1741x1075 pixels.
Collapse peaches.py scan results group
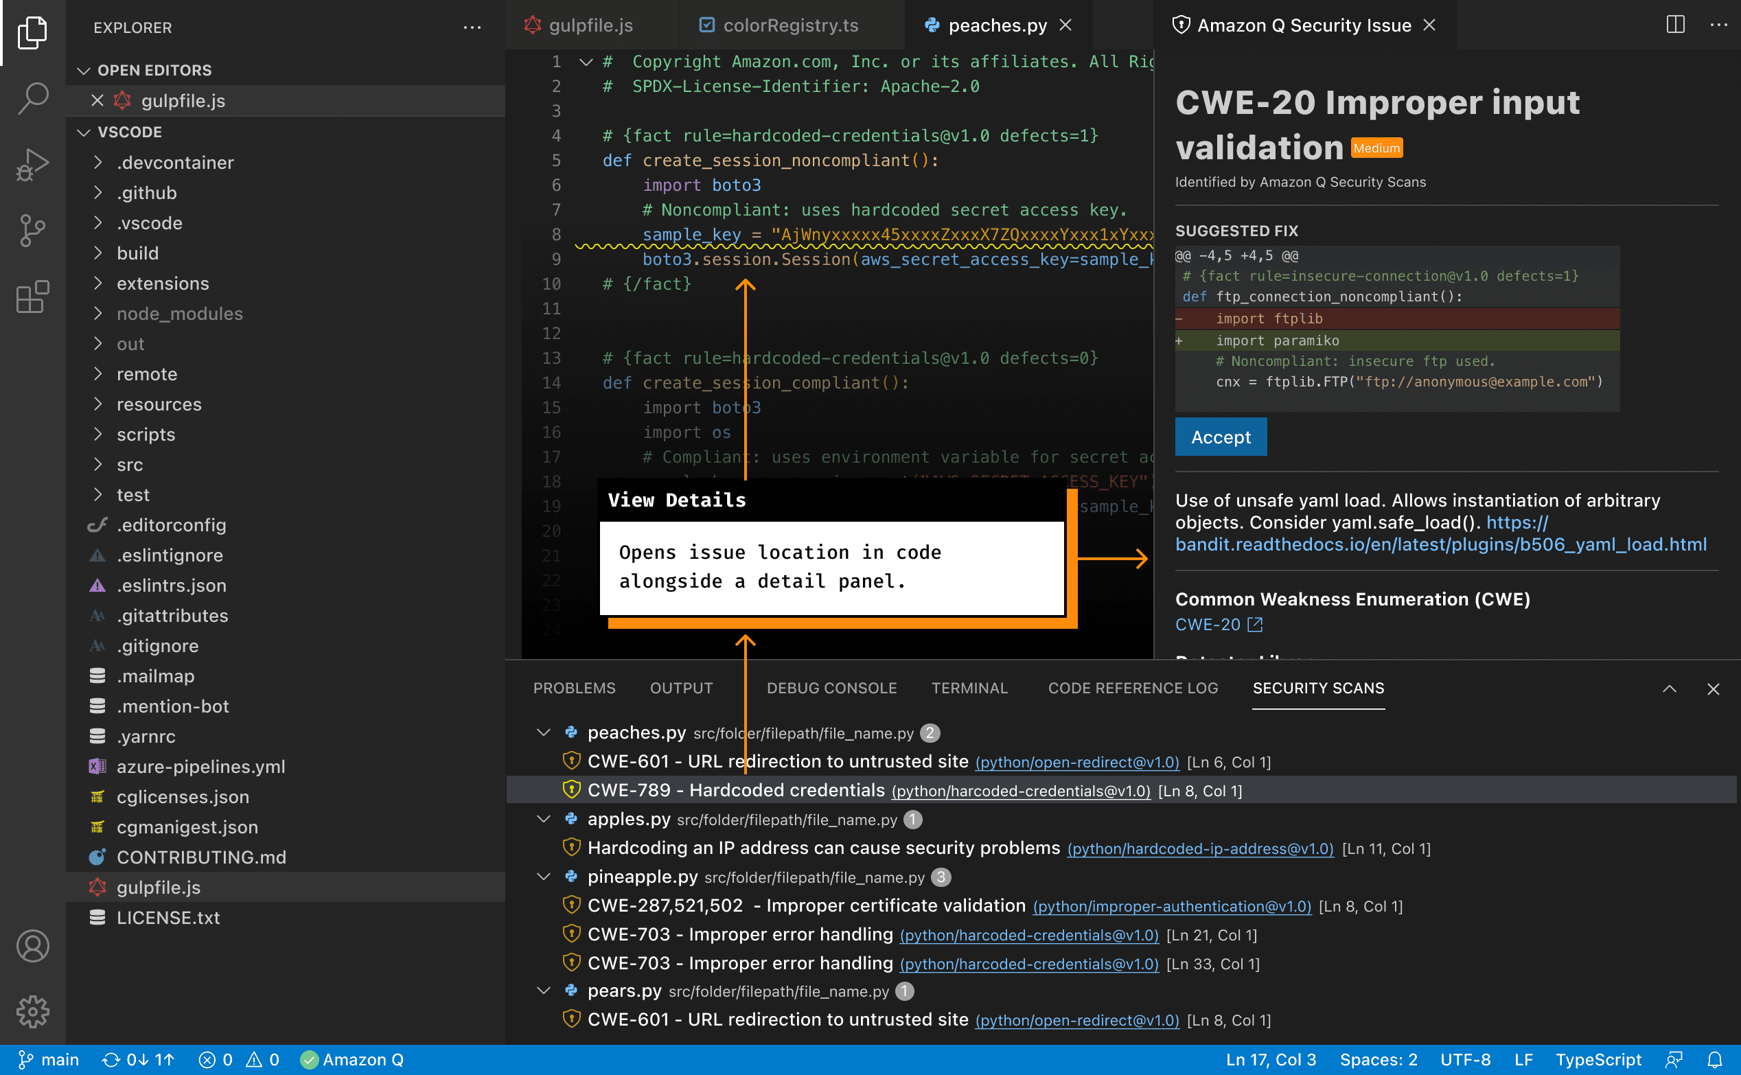544,732
